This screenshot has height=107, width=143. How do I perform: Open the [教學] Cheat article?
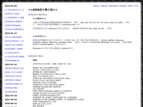tap(12, 14)
